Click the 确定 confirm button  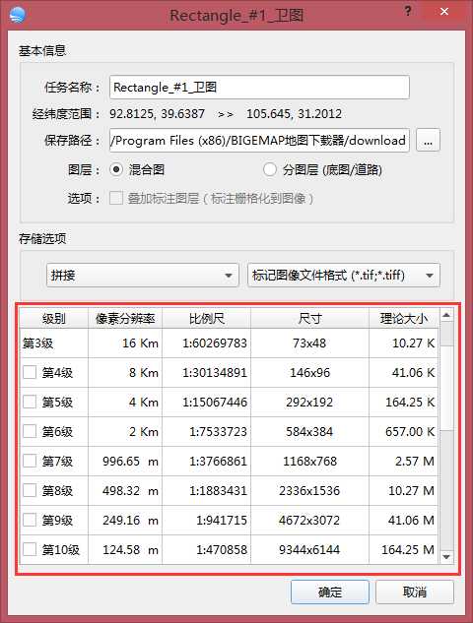click(330, 592)
